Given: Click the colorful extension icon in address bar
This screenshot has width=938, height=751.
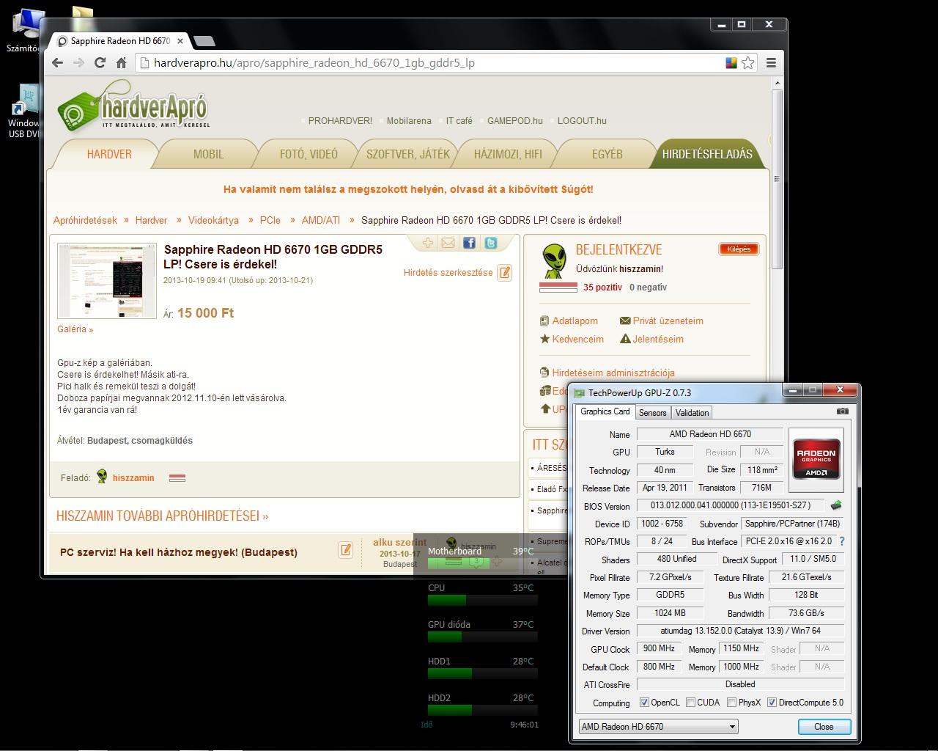Looking at the screenshot, I should [731, 63].
